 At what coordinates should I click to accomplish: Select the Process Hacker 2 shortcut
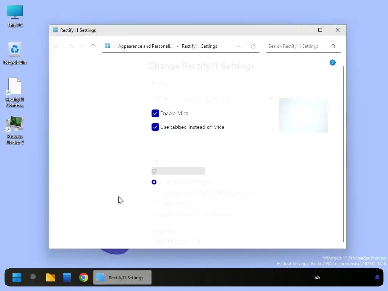(x=15, y=130)
